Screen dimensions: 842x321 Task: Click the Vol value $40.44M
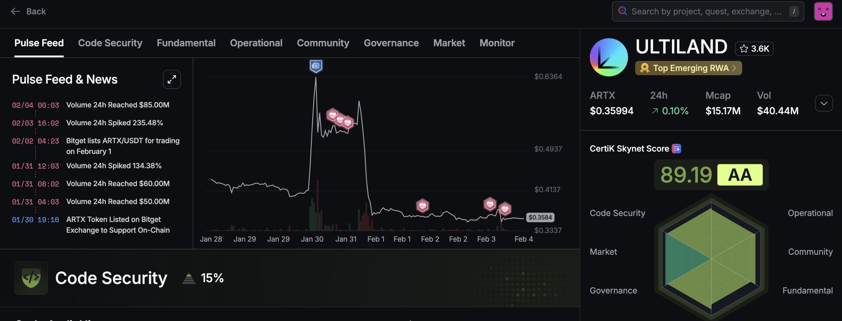coord(778,111)
